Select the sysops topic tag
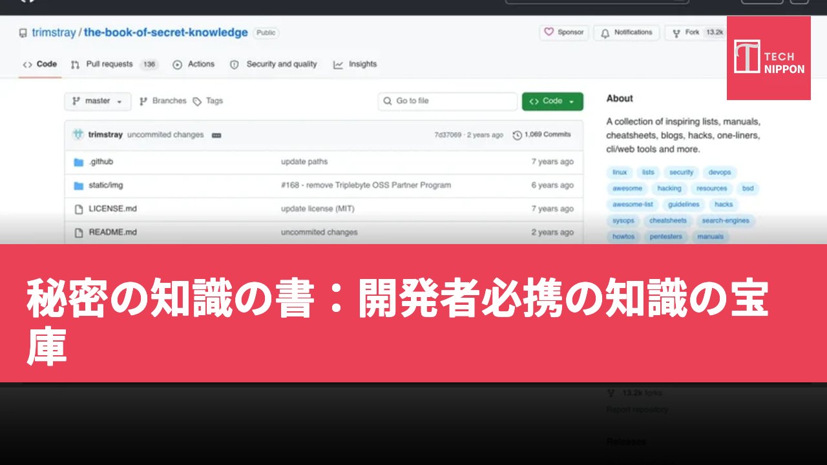This screenshot has width=827, height=465. point(623,221)
